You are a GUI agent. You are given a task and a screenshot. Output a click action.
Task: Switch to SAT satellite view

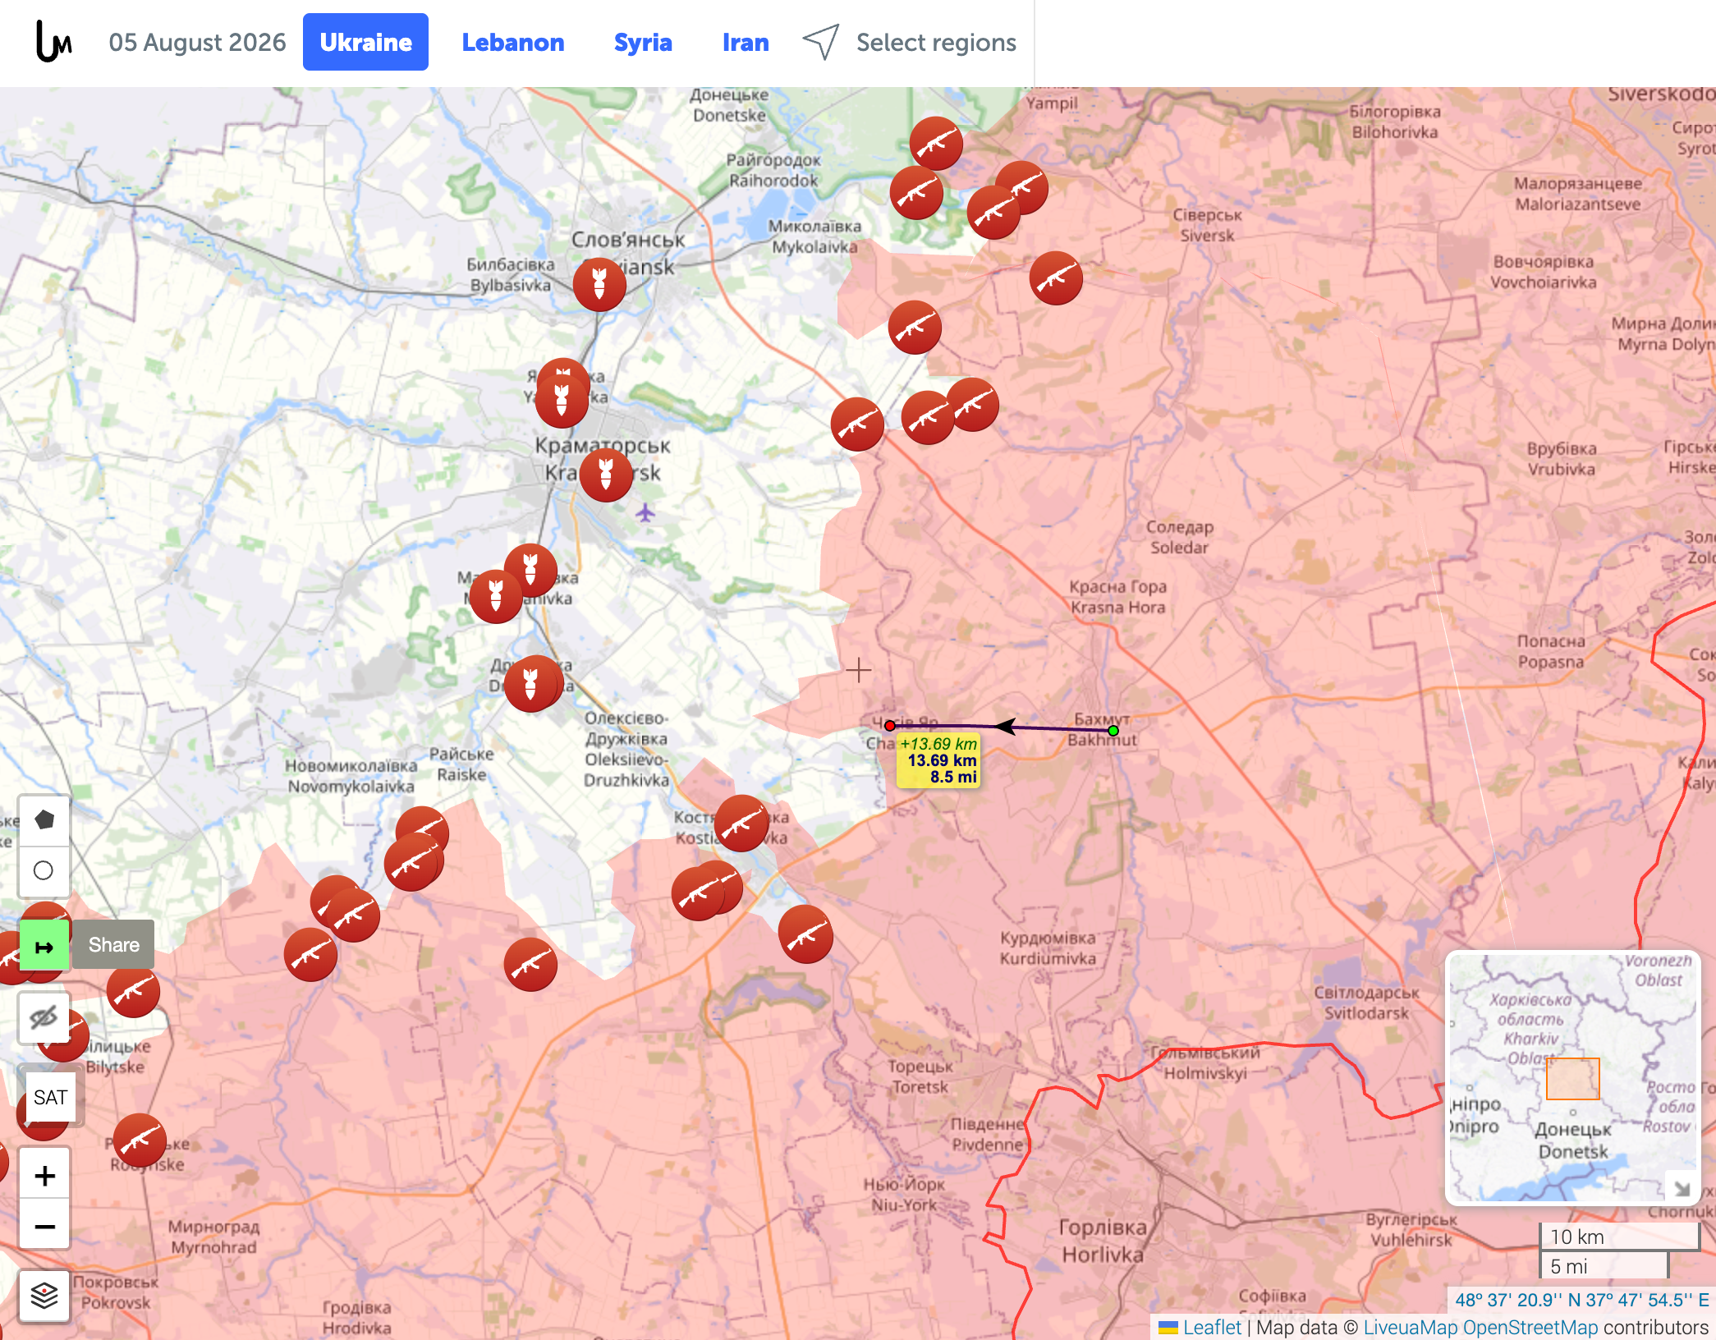51,1097
